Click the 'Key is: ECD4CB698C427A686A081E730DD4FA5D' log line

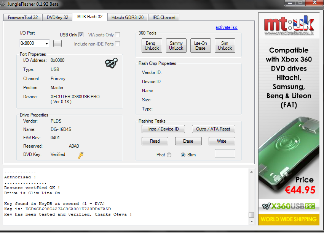click(x=57, y=209)
